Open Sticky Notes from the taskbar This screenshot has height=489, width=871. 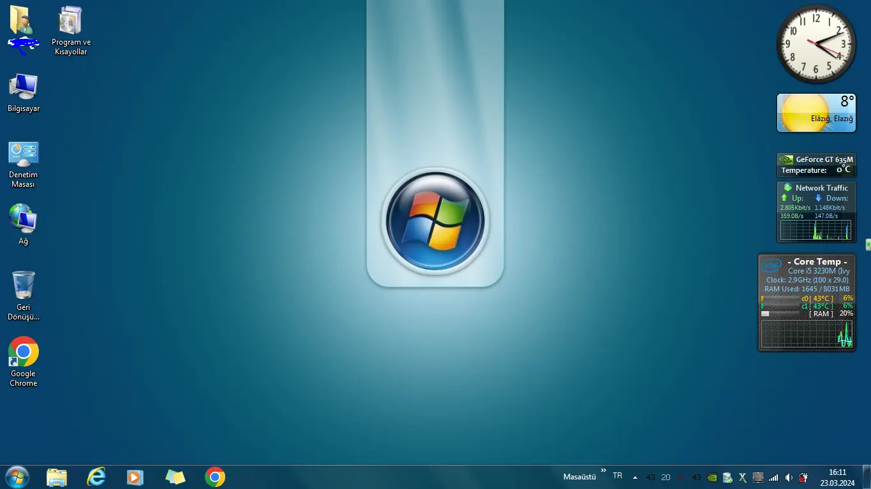175,477
